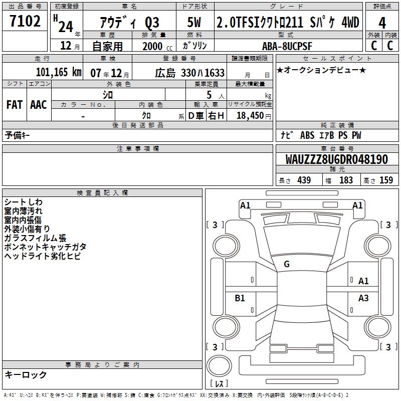The height and width of the screenshot is (401, 401).
Task: Click import type D車
Action: click(x=196, y=116)
